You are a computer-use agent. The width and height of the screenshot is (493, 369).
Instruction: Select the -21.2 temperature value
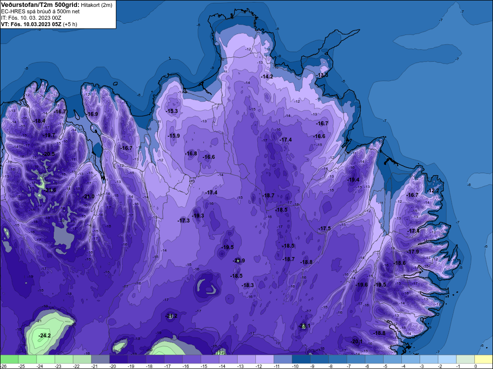[x=172, y=316]
